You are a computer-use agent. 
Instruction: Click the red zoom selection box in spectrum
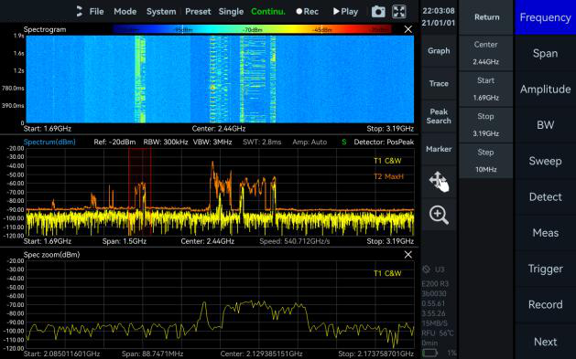(x=139, y=192)
